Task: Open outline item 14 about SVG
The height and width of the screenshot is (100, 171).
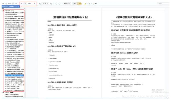Action: pos(11,37)
